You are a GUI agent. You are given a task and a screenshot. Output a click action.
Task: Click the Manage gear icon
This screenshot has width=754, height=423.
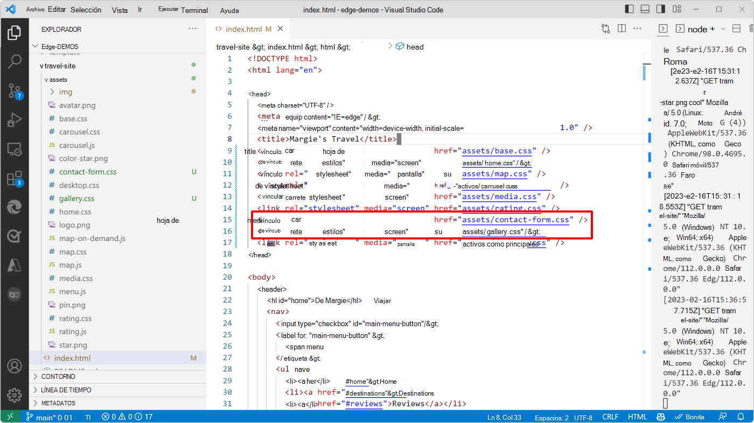(15, 393)
